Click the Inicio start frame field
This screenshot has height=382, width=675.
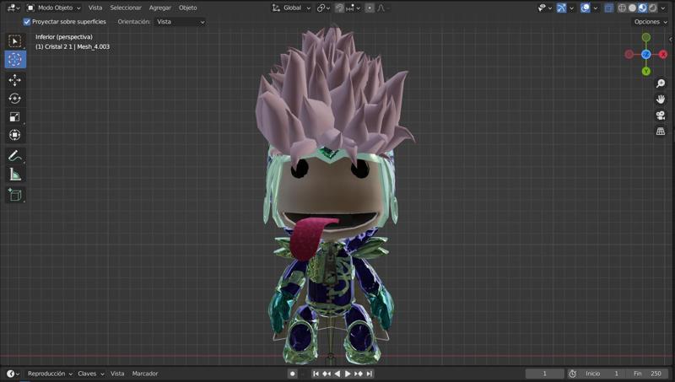[x=602, y=374]
